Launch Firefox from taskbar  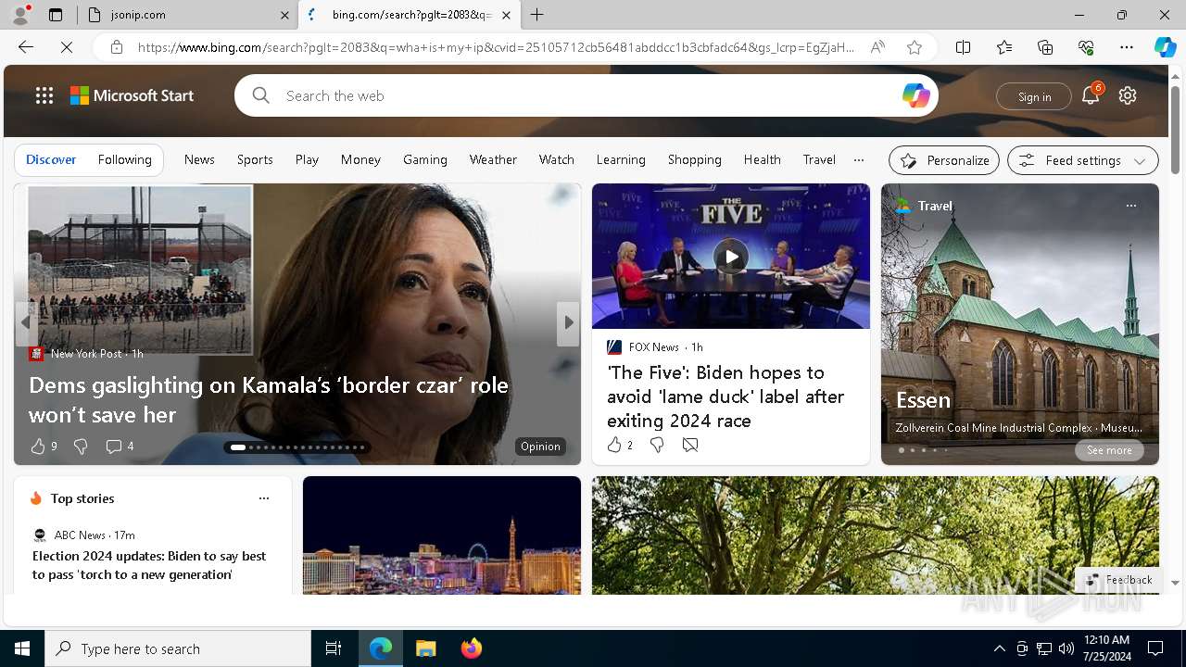point(472,648)
